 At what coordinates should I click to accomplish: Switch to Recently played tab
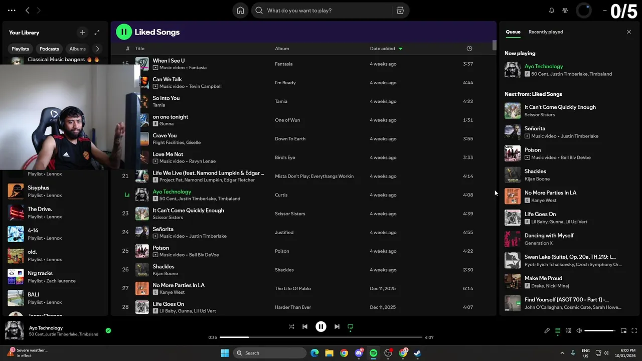pos(546,32)
